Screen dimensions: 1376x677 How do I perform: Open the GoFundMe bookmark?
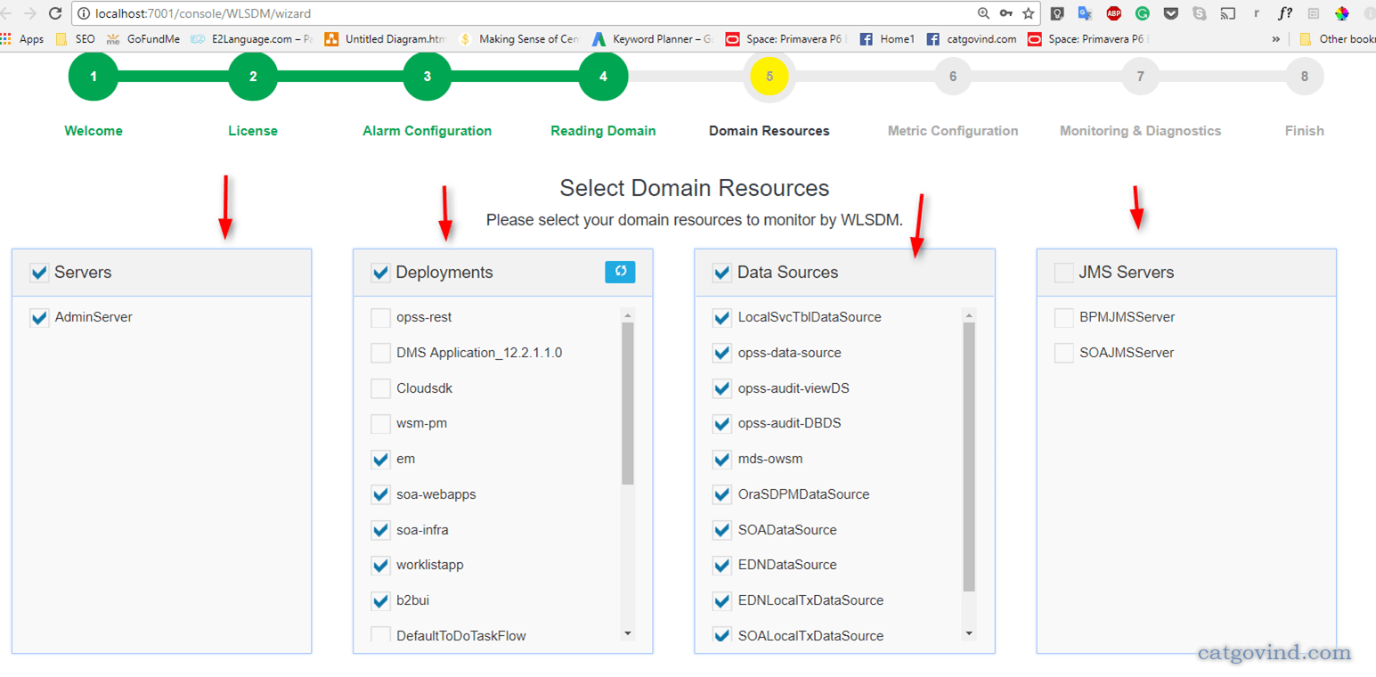154,39
